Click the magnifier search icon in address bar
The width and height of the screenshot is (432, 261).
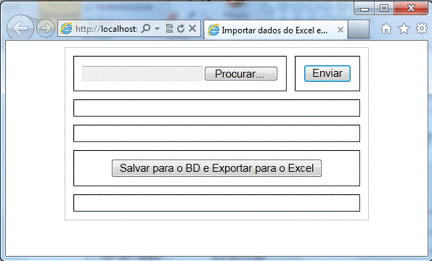tap(145, 28)
